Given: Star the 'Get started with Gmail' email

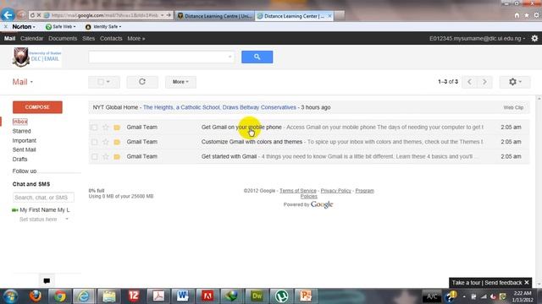Looking at the screenshot, I should 106,156.
